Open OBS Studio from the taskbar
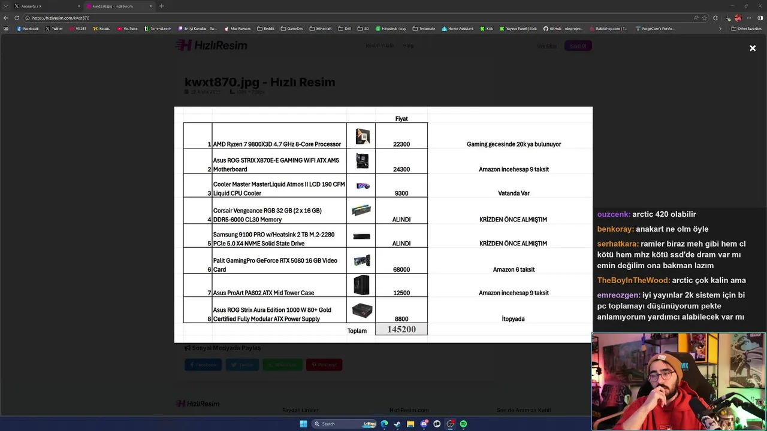Screen dimensions: 767x431 click(450, 424)
